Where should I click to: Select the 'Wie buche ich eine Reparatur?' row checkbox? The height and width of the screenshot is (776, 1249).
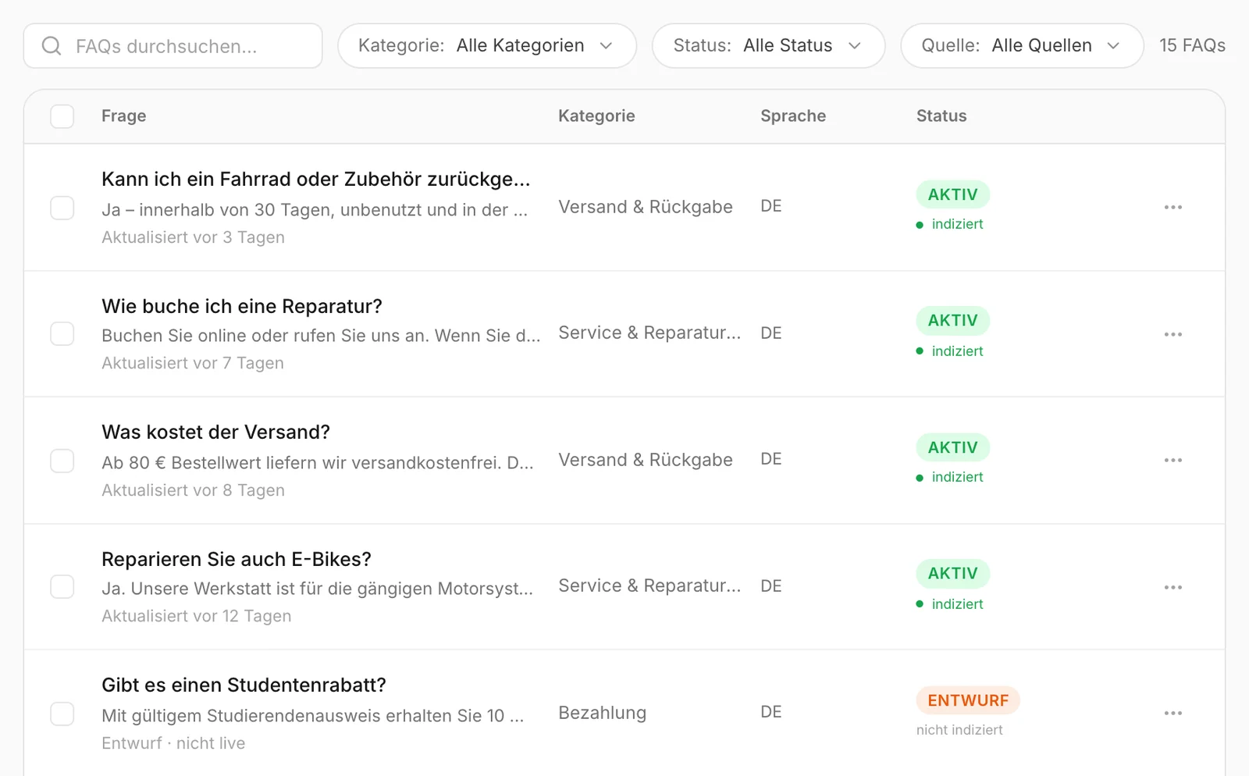tap(62, 334)
